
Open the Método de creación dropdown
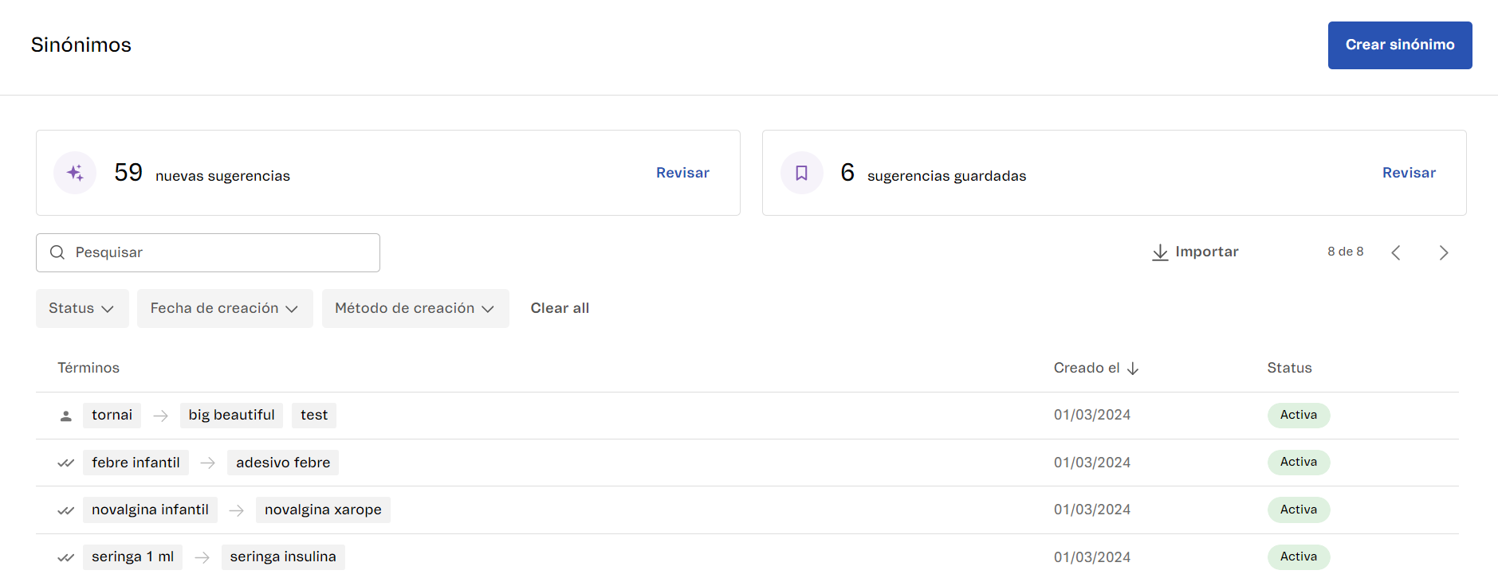415,308
